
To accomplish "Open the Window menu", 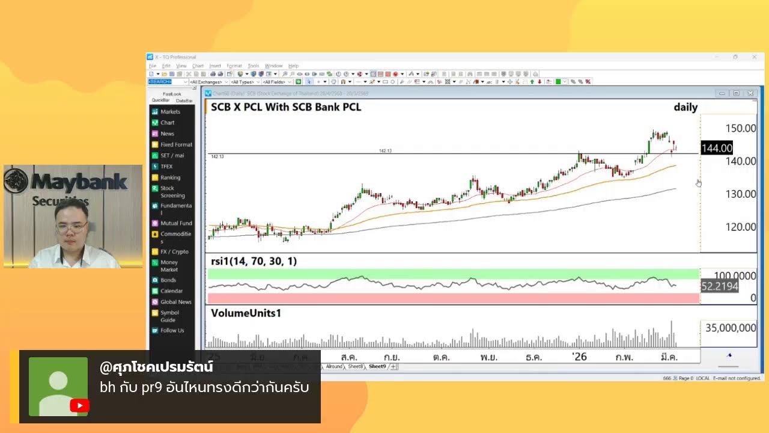I will coord(273,66).
